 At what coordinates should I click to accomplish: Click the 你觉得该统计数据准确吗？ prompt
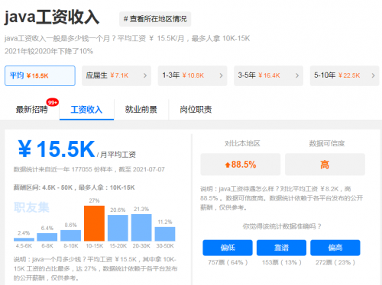pos(282,226)
